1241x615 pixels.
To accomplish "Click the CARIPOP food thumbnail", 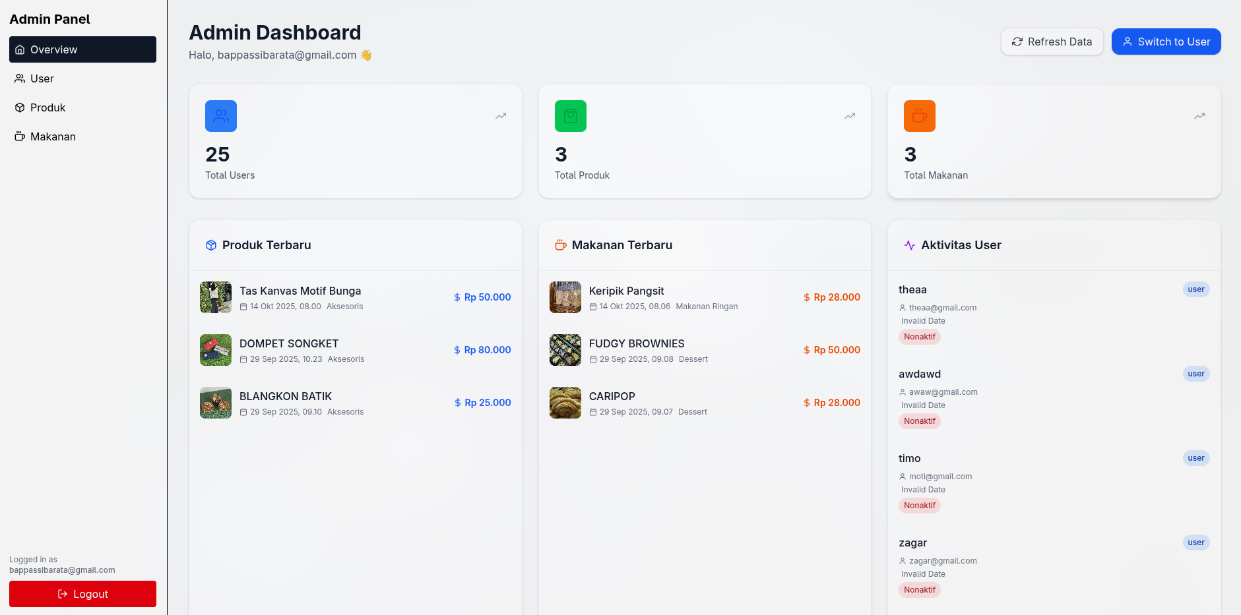I will (x=565, y=403).
